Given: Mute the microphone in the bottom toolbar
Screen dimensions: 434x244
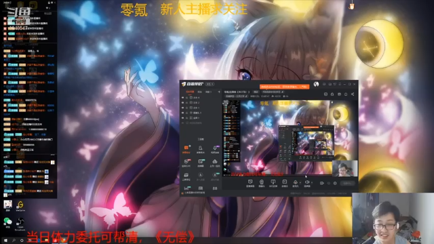Looking at the screenshot, I should (x=296, y=183).
